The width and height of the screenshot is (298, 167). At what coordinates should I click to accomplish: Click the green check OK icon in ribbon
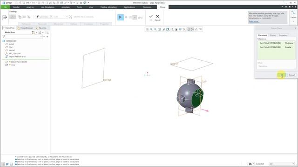(x=151, y=16)
